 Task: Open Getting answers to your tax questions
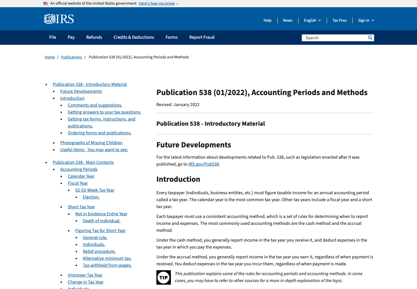105,112
